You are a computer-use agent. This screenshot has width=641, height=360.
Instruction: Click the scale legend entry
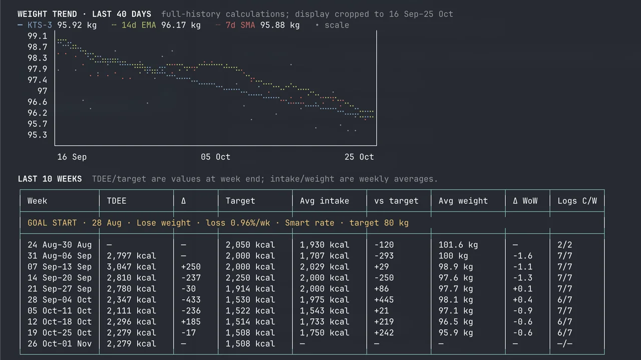332,25
